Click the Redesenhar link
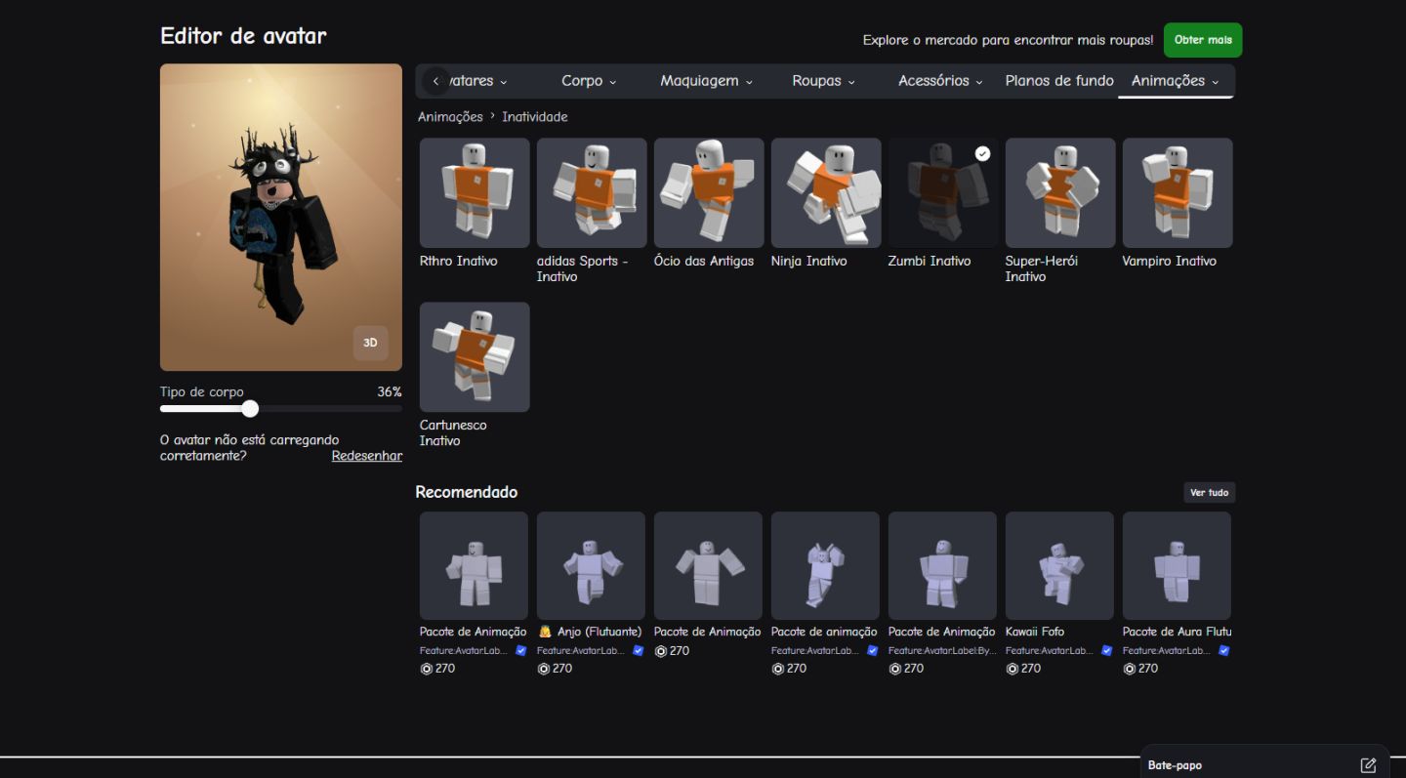1406x778 pixels. click(367, 456)
